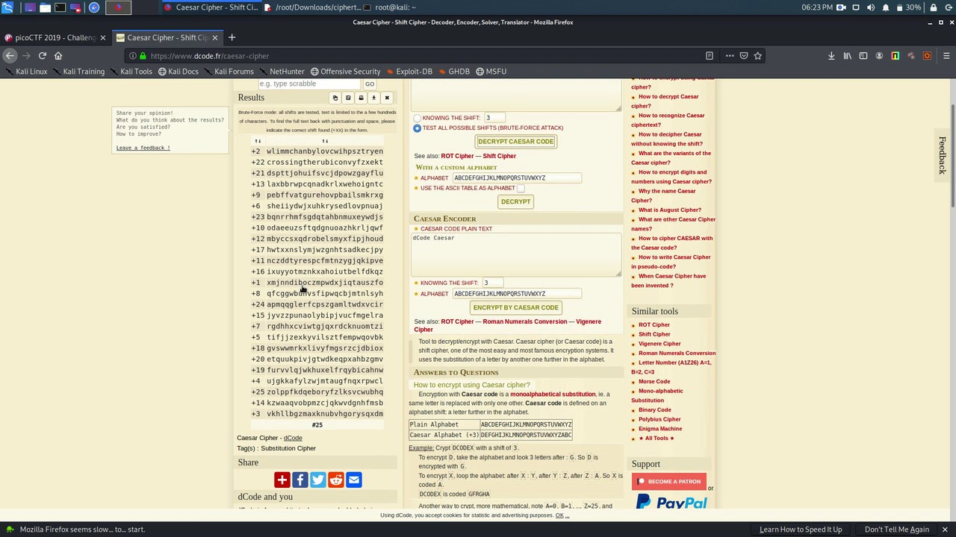
Task: Click the encoder plain text area
Action: pyautogui.click(x=516, y=254)
